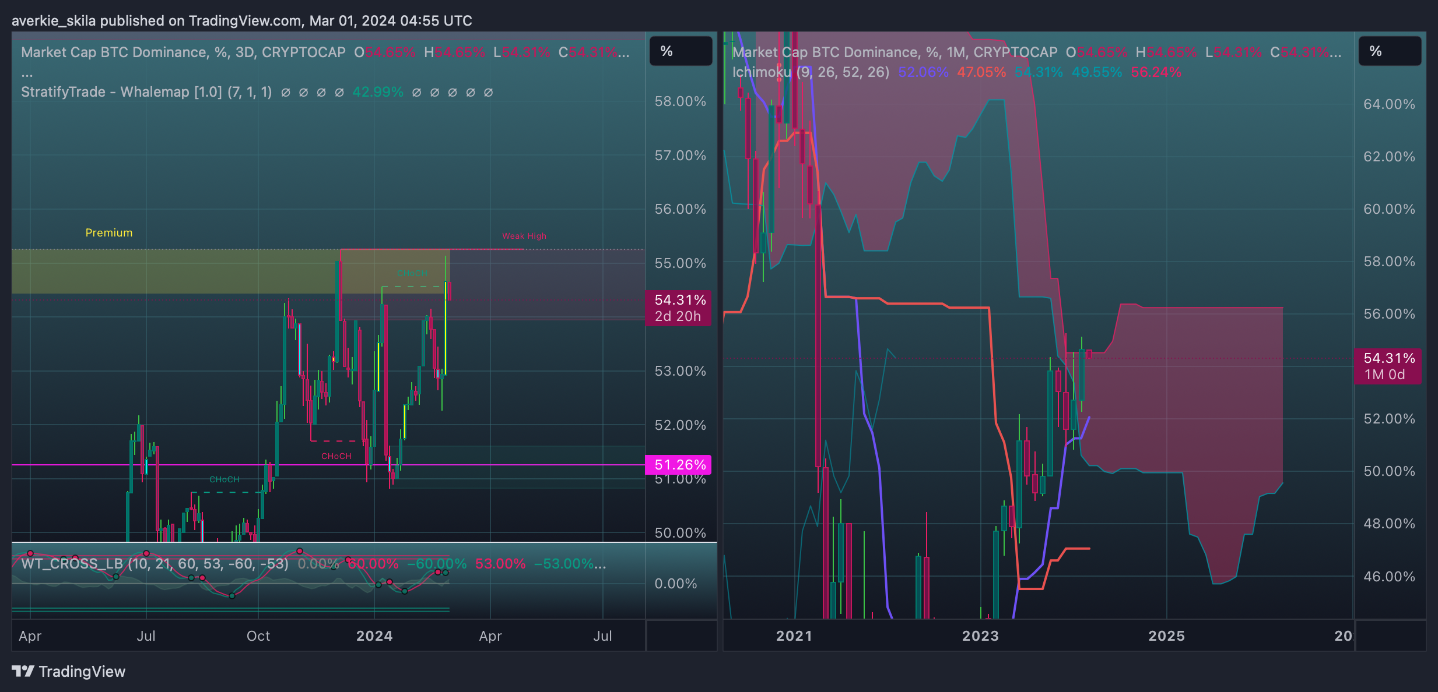Click 0.00% on the oscillator axis
This screenshot has height=692, width=1438.
point(676,584)
